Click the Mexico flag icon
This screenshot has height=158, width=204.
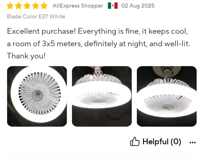click(x=113, y=6)
